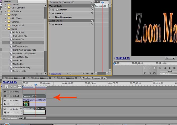Click the Set Unnumbered Marker icon

pyautogui.click(x=155, y=68)
